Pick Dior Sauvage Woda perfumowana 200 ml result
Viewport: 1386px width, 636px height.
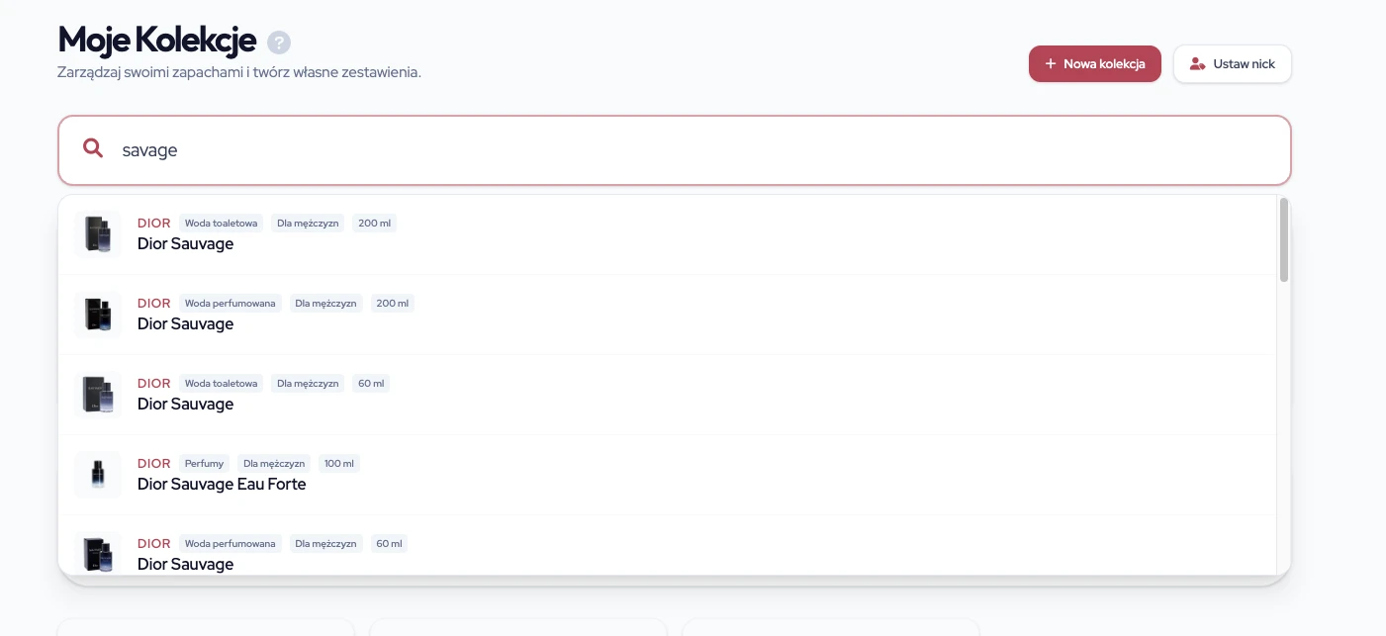[x=186, y=324]
